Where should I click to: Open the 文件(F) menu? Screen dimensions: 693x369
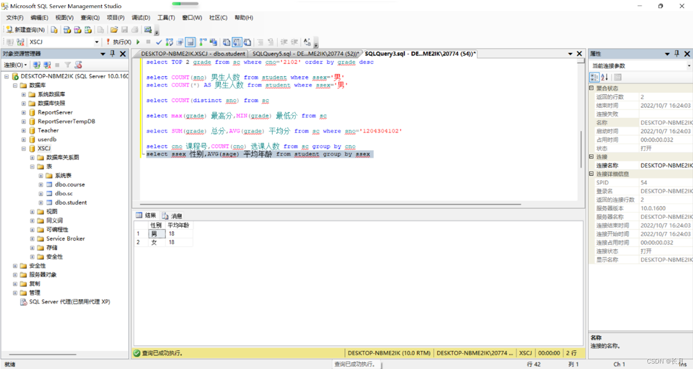click(15, 17)
